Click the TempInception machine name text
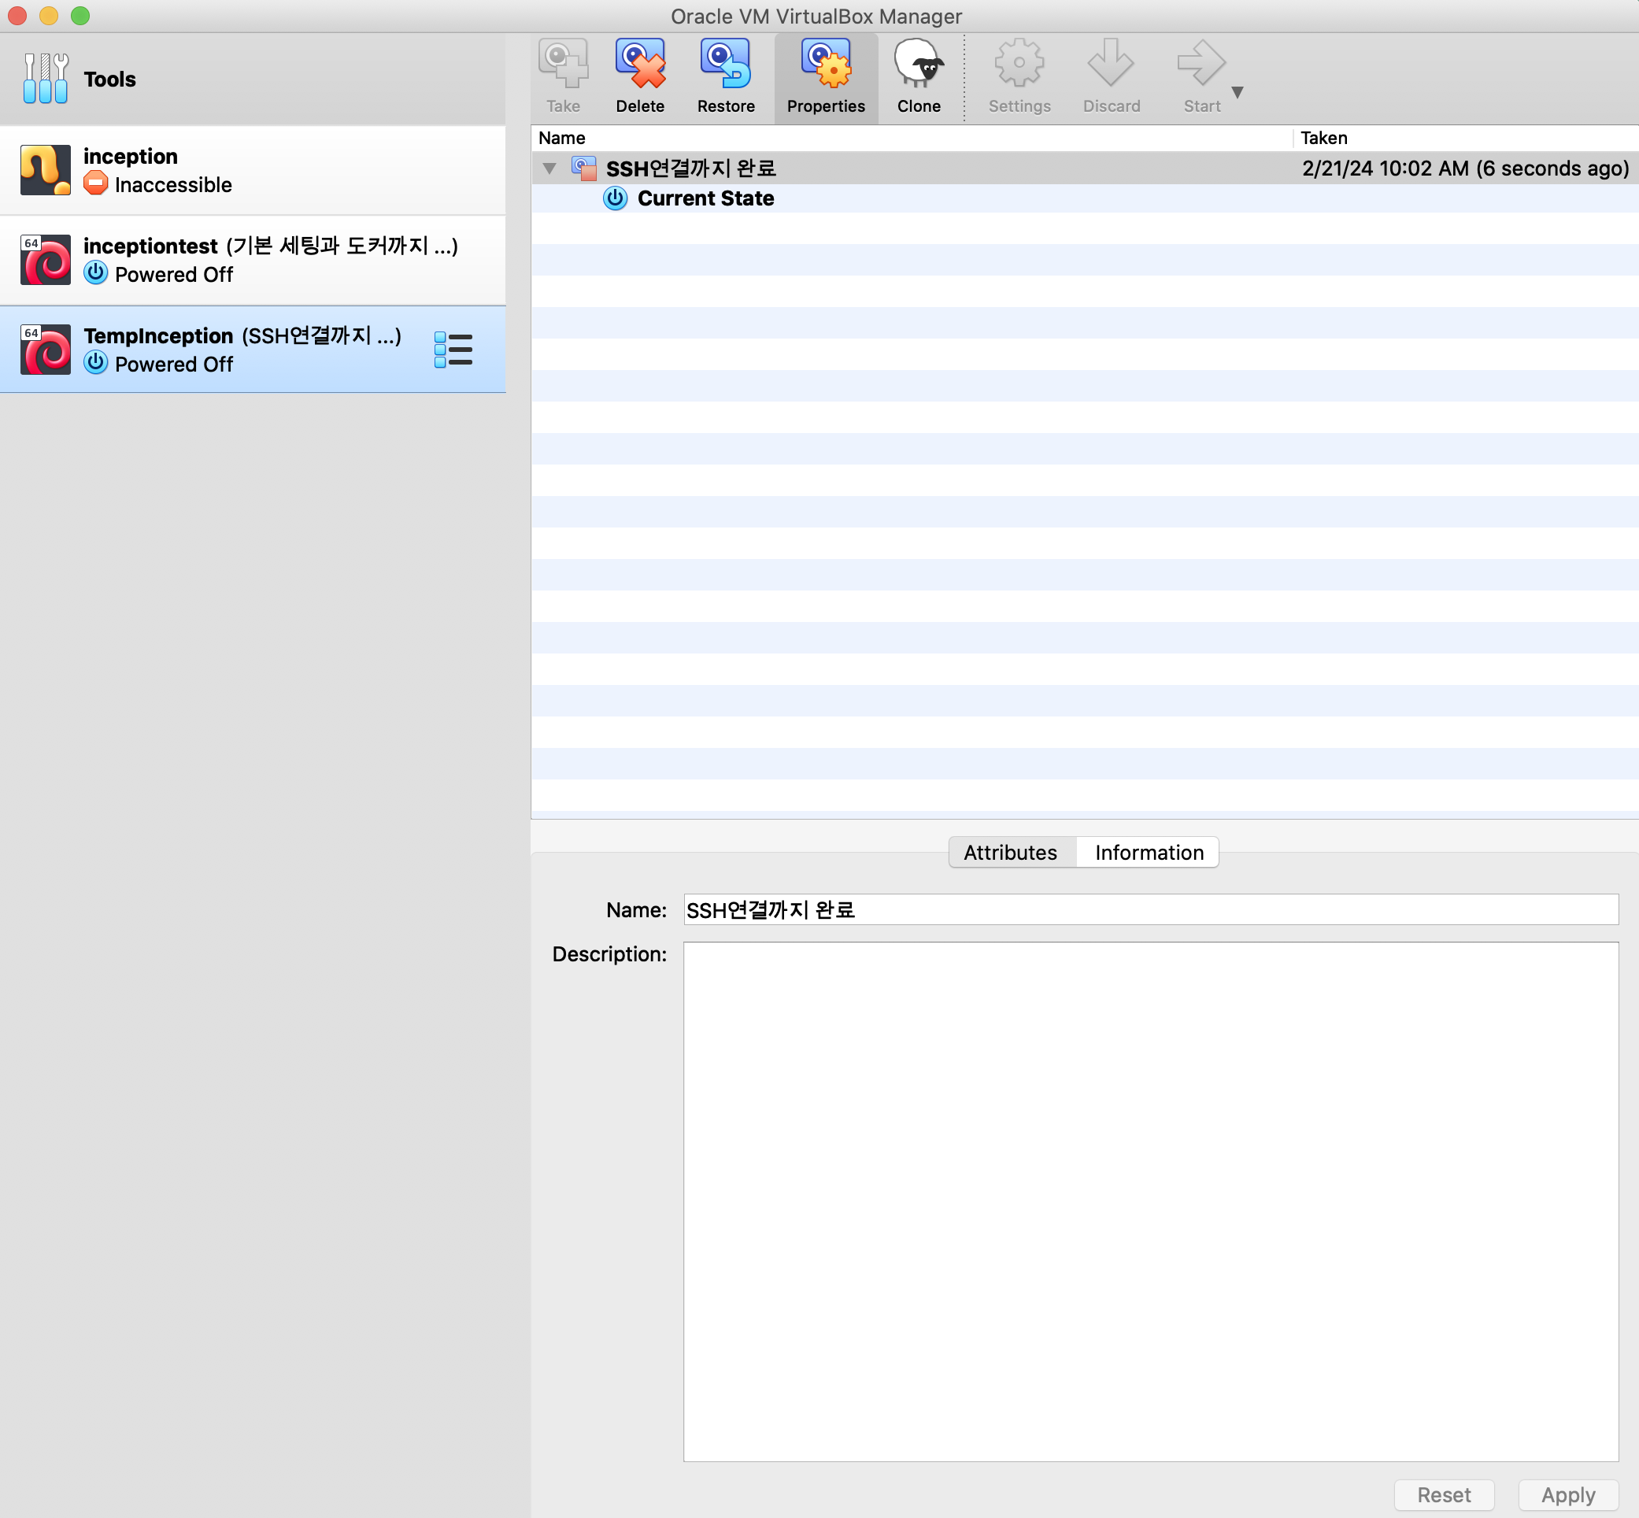The width and height of the screenshot is (1639, 1518). coord(158,336)
